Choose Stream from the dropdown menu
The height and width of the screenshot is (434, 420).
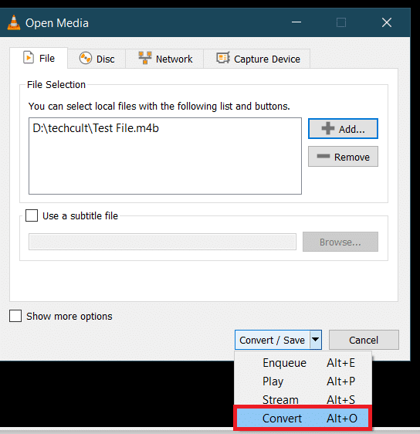(303, 400)
